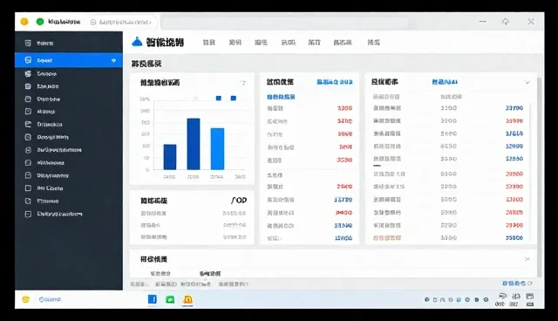558x321 pixels.
Task: Click the blue cloud logo in header
Action: [x=137, y=42]
